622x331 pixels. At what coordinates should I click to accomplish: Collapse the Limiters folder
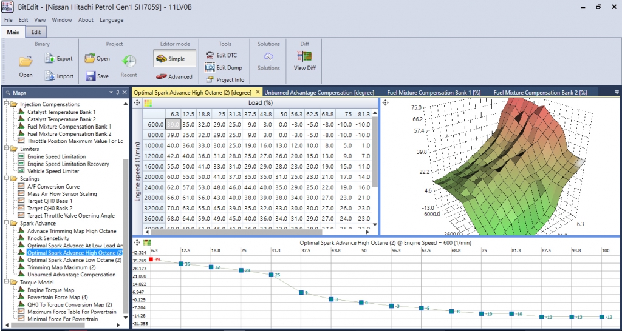[x=6, y=149]
